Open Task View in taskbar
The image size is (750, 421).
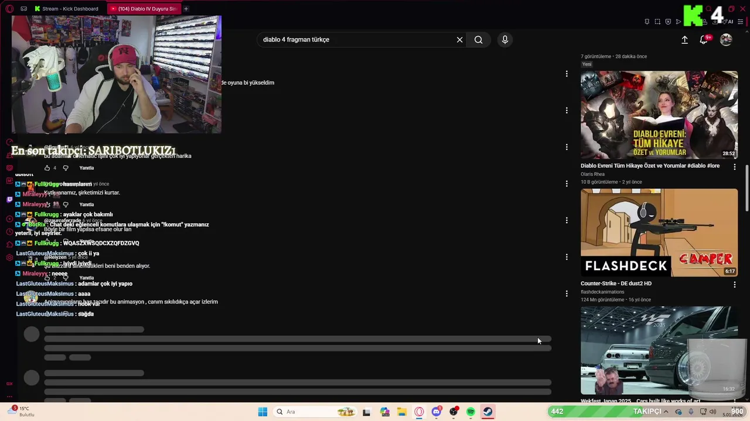click(367, 412)
